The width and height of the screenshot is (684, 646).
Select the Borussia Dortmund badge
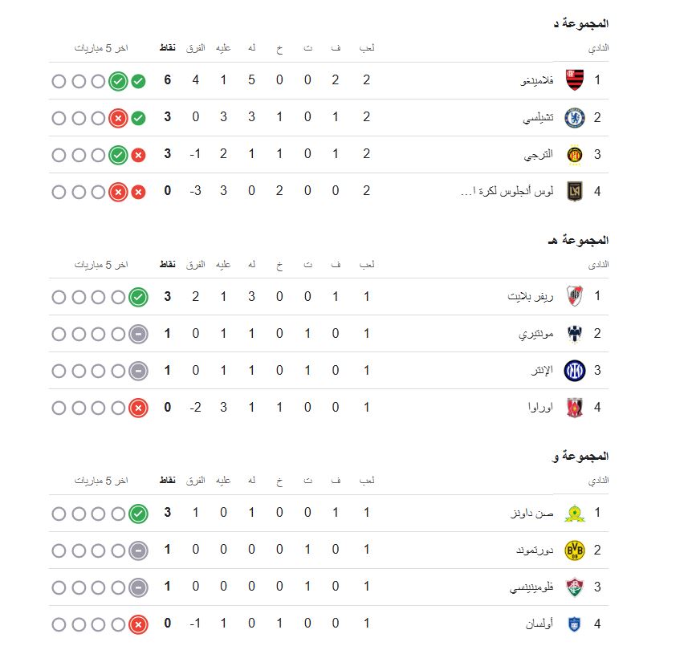(x=576, y=551)
